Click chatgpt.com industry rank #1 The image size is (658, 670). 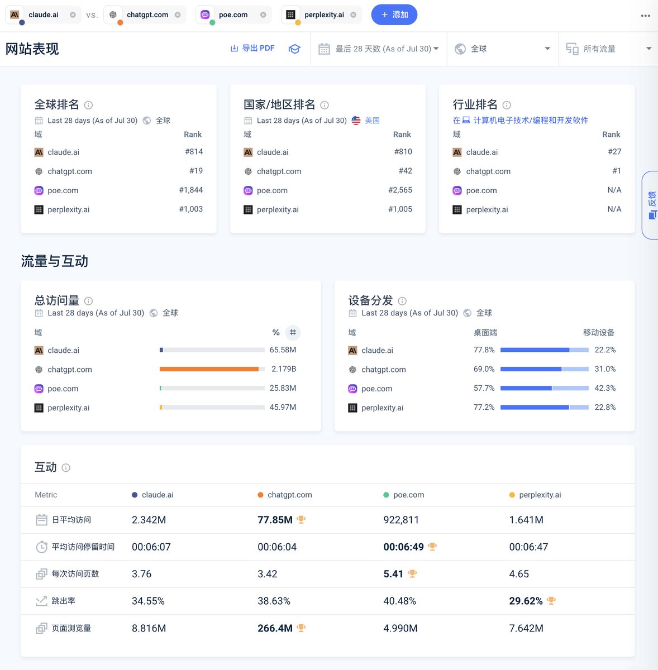coord(617,171)
